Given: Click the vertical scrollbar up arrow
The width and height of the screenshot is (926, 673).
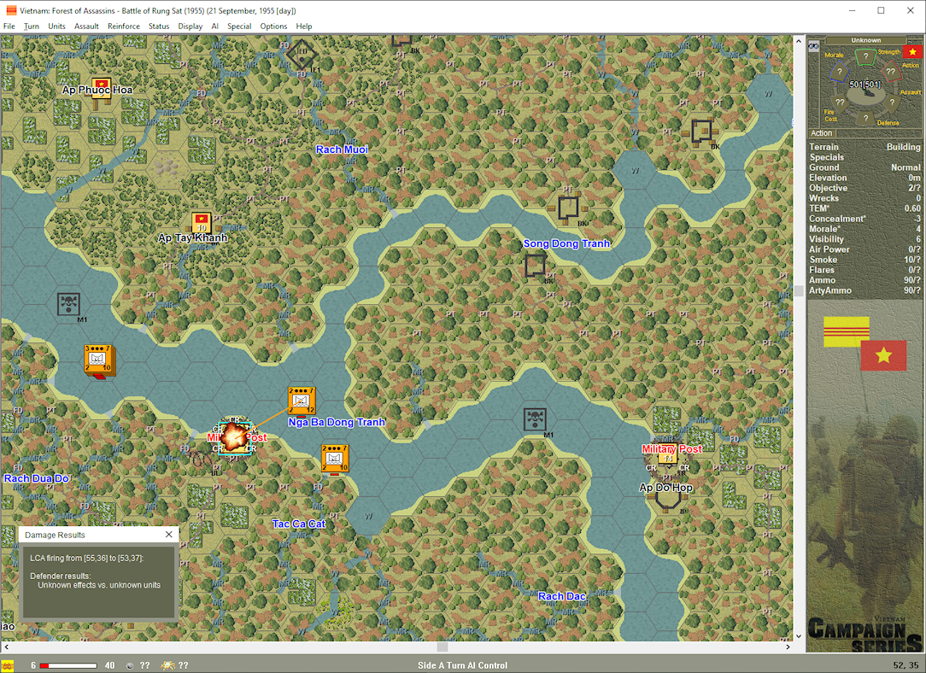Looking at the screenshot, I should (x=799, y=41).
